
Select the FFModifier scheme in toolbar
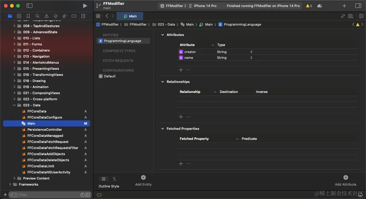click(172, 6)
